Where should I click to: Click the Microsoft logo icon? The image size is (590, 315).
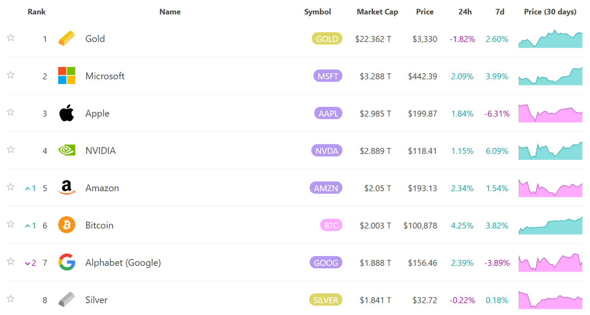pyautogui.click(x=67, y=76)
